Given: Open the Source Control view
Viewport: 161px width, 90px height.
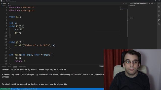Looking at the screenshot, I should click(159, 15).
